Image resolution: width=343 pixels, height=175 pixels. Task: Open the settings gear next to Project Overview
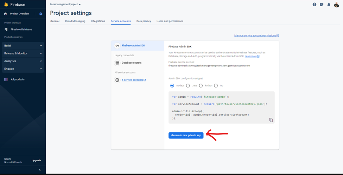coord(41,14)
